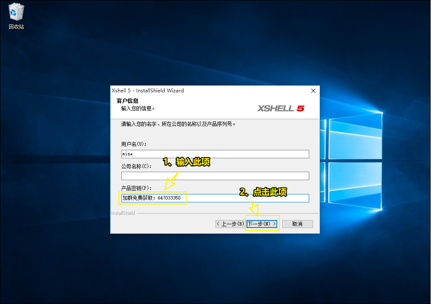The width and height of the screenshot is (431, 304).
Task: Cancel installation with 取消 button
Action: [x=297, y=224]
